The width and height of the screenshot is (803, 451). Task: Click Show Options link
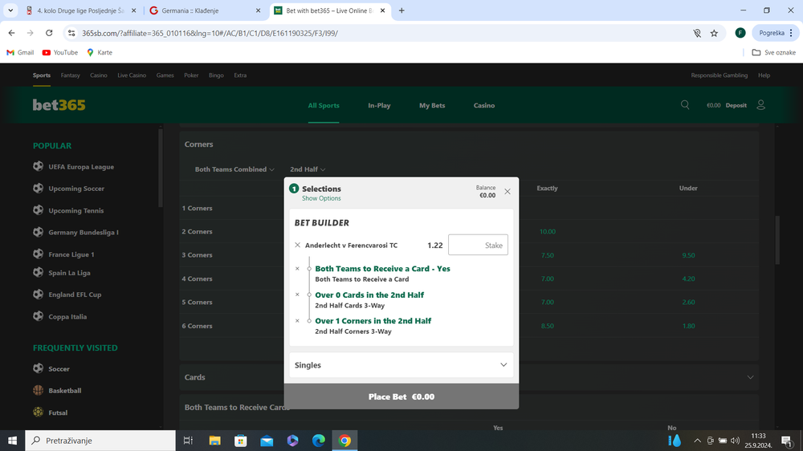(x=321, y=199)
